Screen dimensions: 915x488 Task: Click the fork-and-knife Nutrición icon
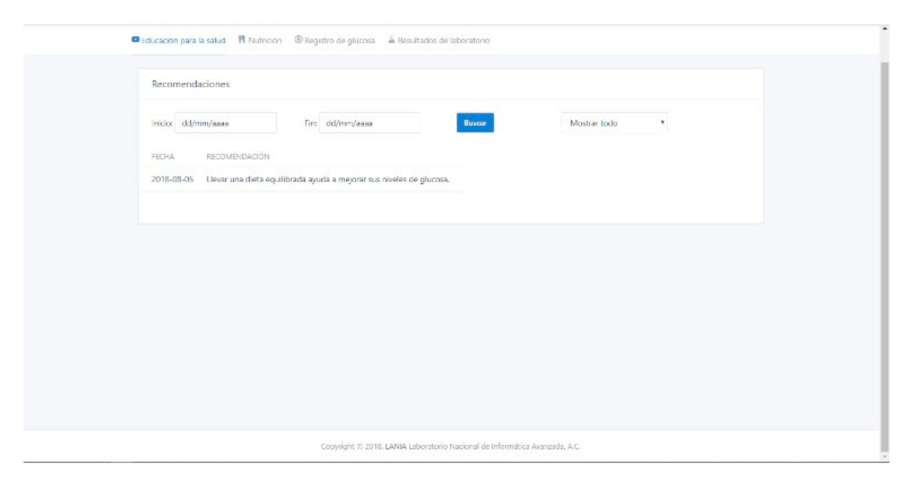[x=242, y=40]
